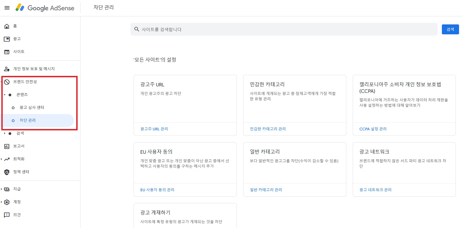Viewport: 462px width, 228px height.
Task: Open 일반 카테고리 관리 link
Action: click(x=266, y=190)
